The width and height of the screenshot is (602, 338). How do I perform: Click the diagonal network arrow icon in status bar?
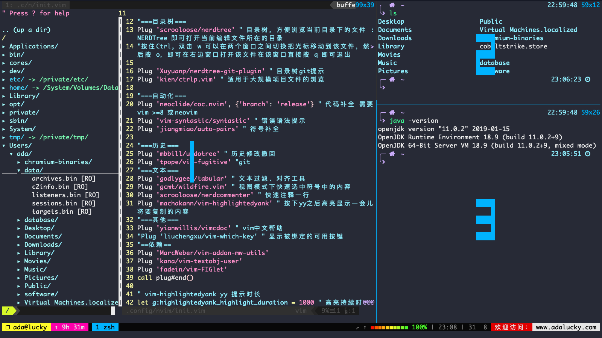pos(357,327)
